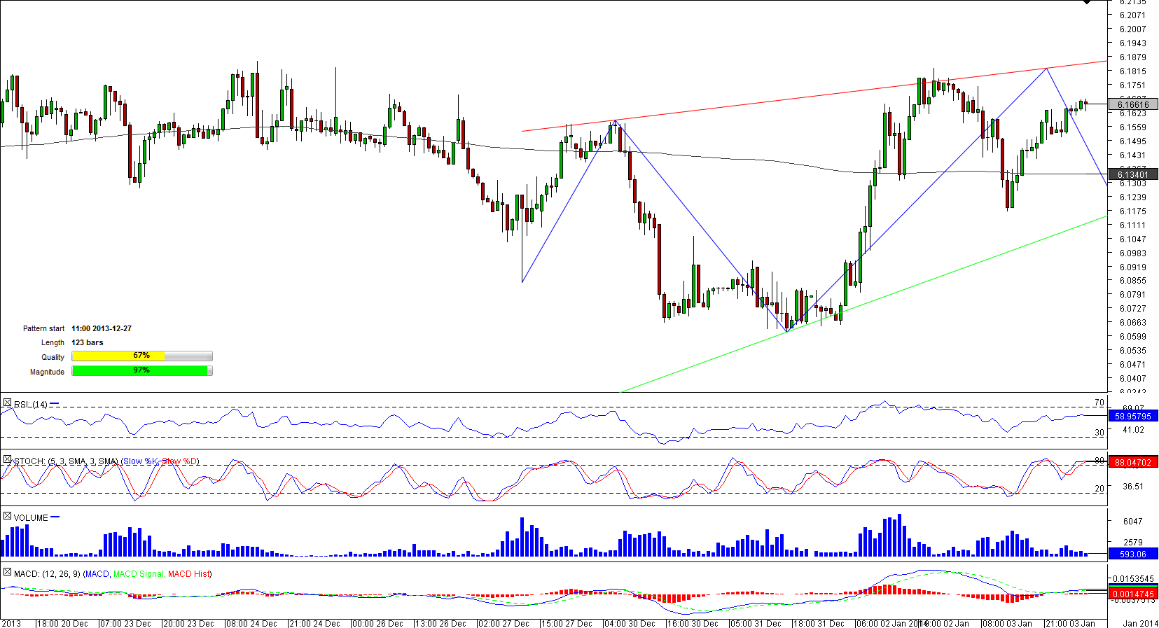Click time axis label '02:00 27 Dec'

[x=504, y=623]
